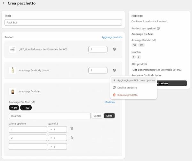The width and height of the screenshot is (192, 161).
Task: Delete option value 1 row with trash icon
Action: [x=72, y=128]
